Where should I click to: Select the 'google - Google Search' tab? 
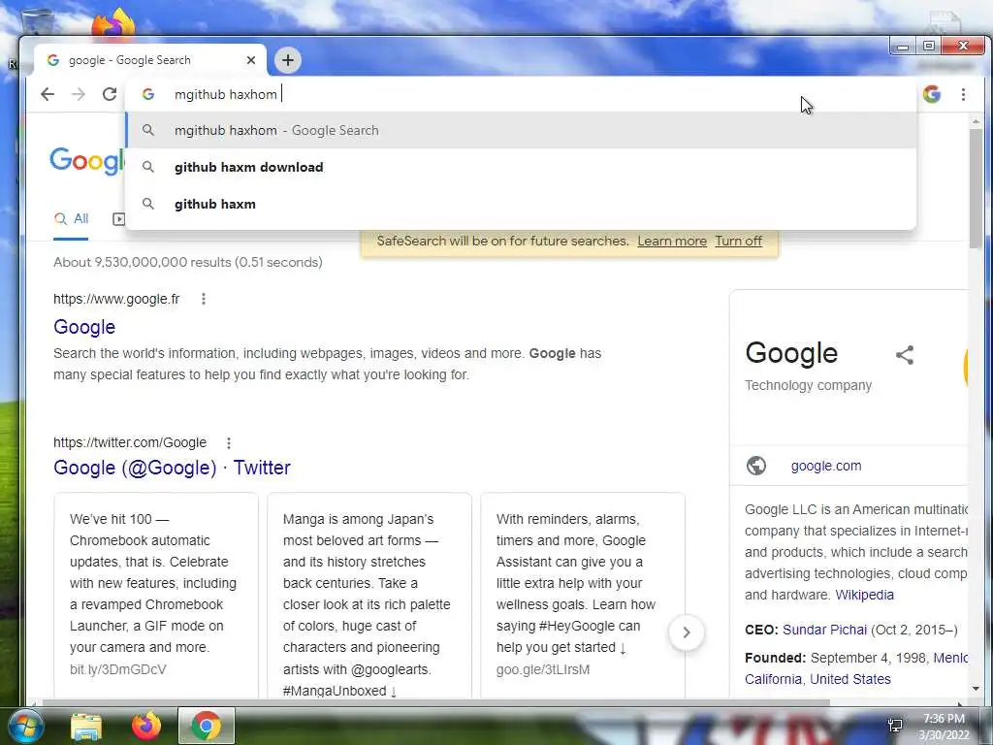pos(150,60)
